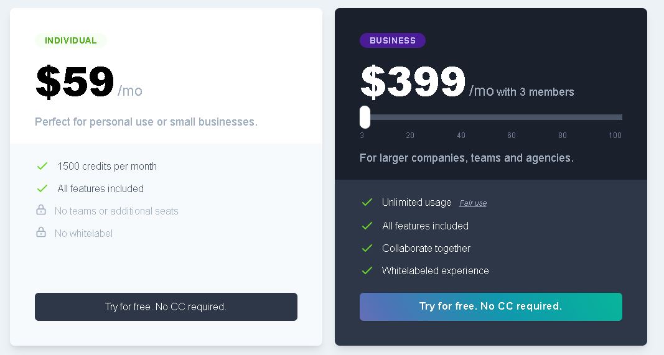Set members slider at the 40 mark

tap(461, 118)
